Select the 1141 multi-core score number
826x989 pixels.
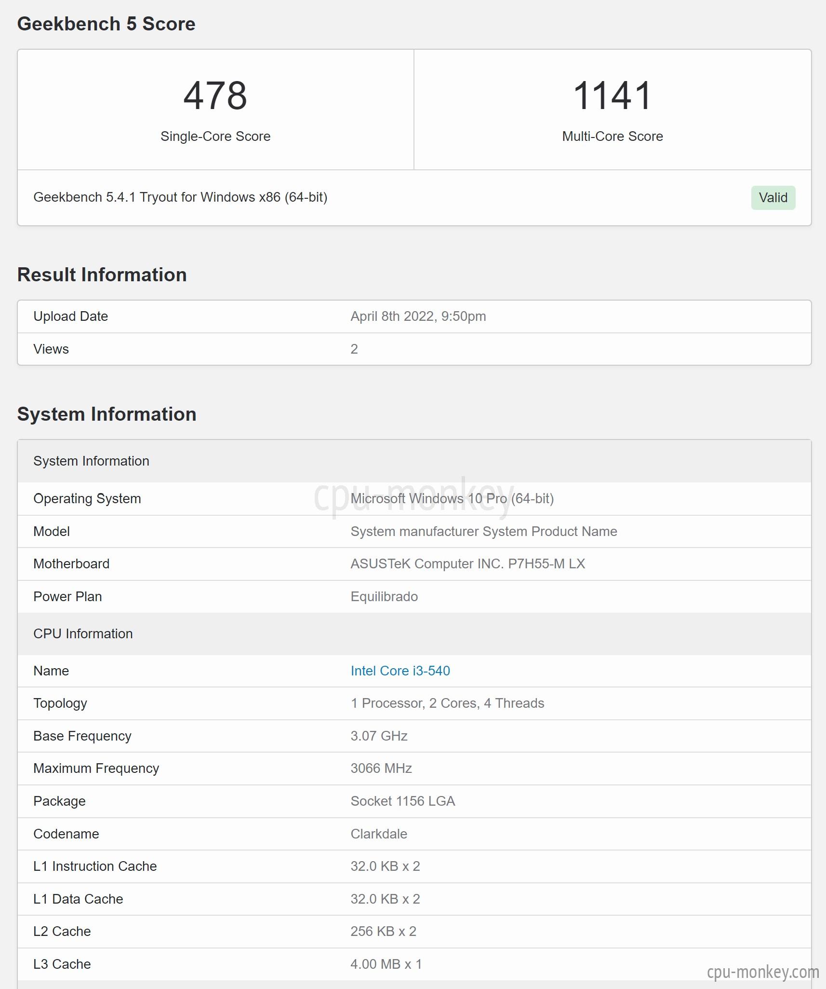(x=612, y=96)
